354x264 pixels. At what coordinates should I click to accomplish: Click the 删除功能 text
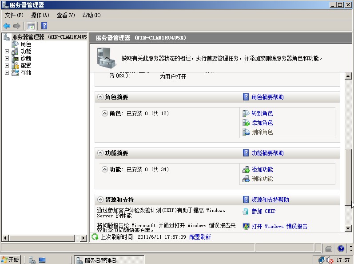262,179
